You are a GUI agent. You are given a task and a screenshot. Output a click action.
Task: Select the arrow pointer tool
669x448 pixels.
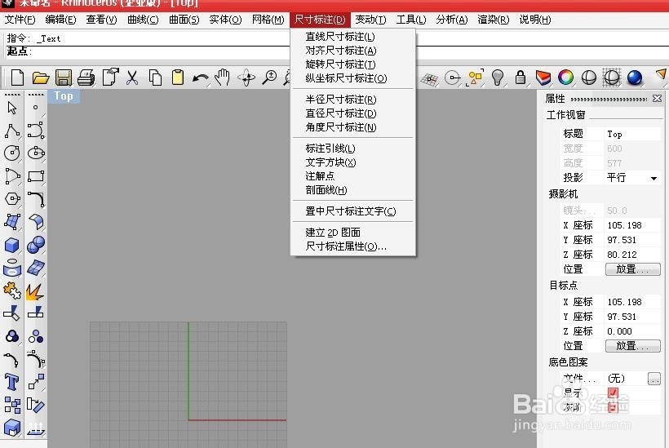pyautogui.click(x=12, y=108)
